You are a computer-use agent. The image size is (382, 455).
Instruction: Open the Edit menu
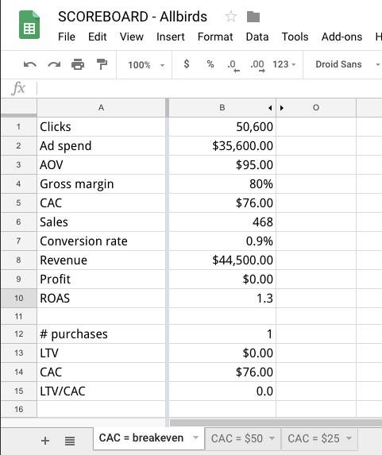click(x=97, y=37)
